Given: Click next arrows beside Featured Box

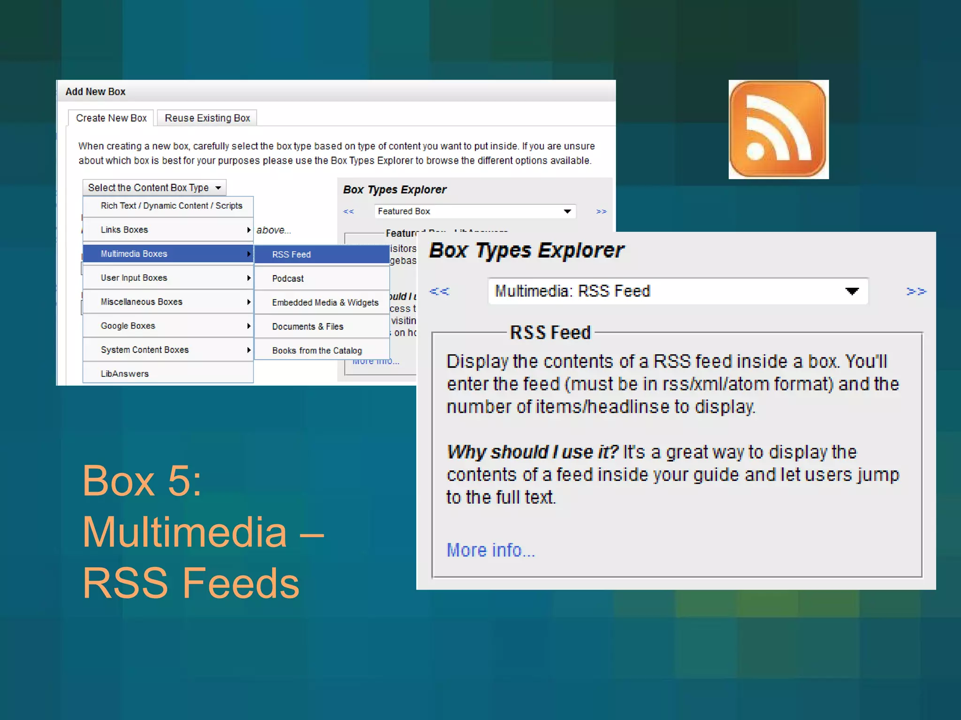Looking at the screenshot, I should coord(601,211).
